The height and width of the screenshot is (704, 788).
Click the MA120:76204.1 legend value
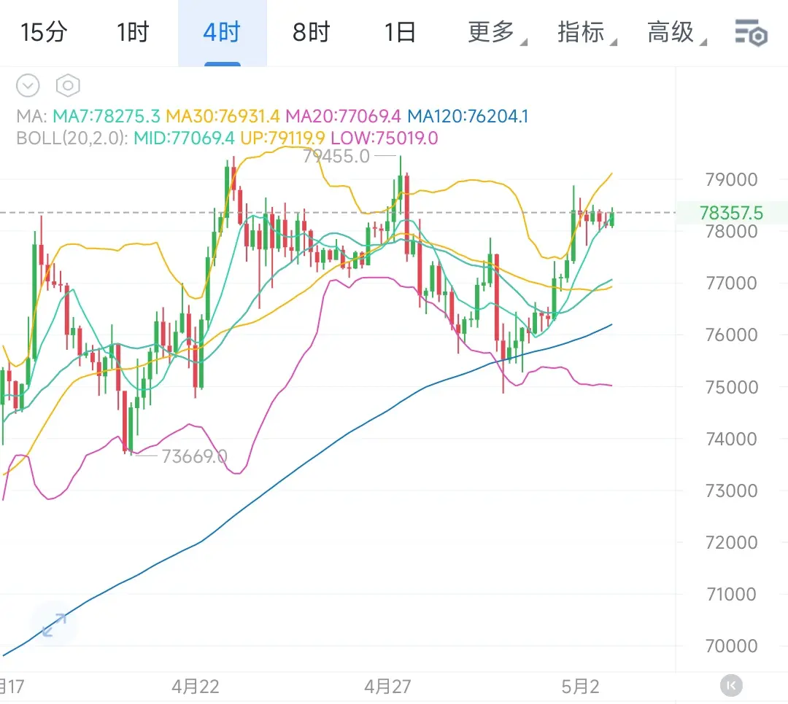click(468, 116)
